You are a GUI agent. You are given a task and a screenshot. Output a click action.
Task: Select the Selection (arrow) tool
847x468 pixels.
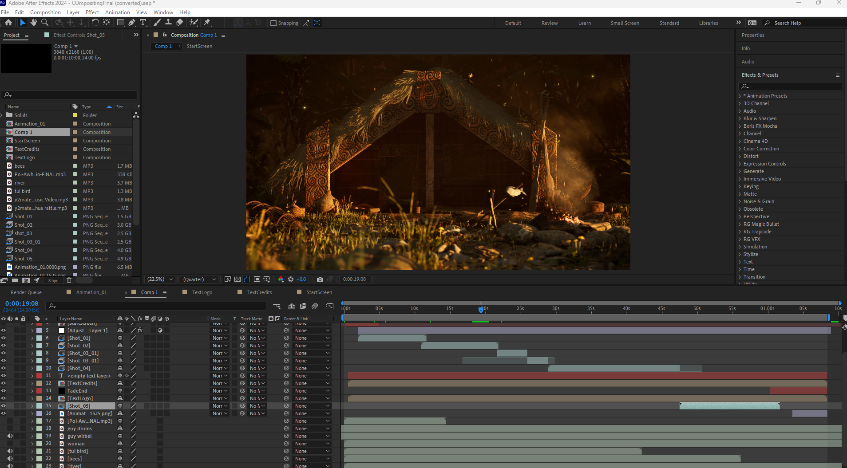(x=23, y=23)
